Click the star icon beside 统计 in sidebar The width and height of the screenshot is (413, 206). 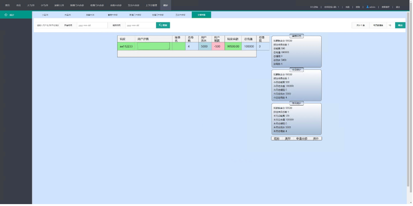[6, 15]
